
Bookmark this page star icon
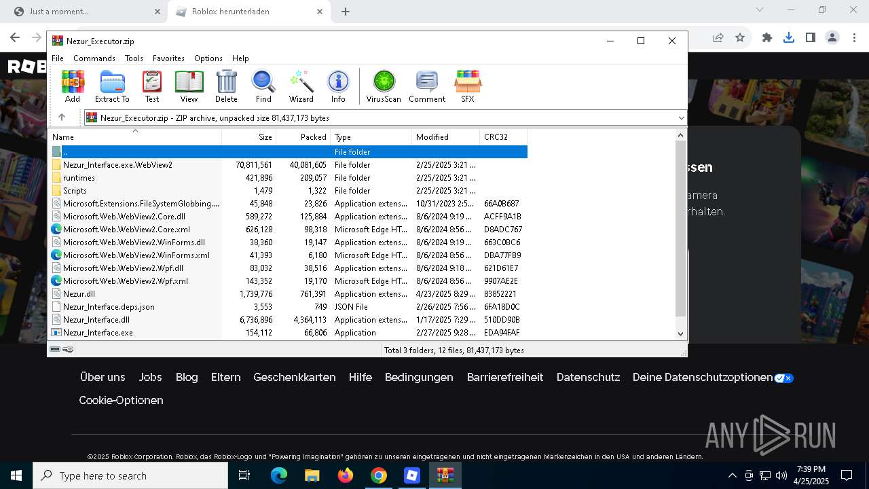click(740, 38)
